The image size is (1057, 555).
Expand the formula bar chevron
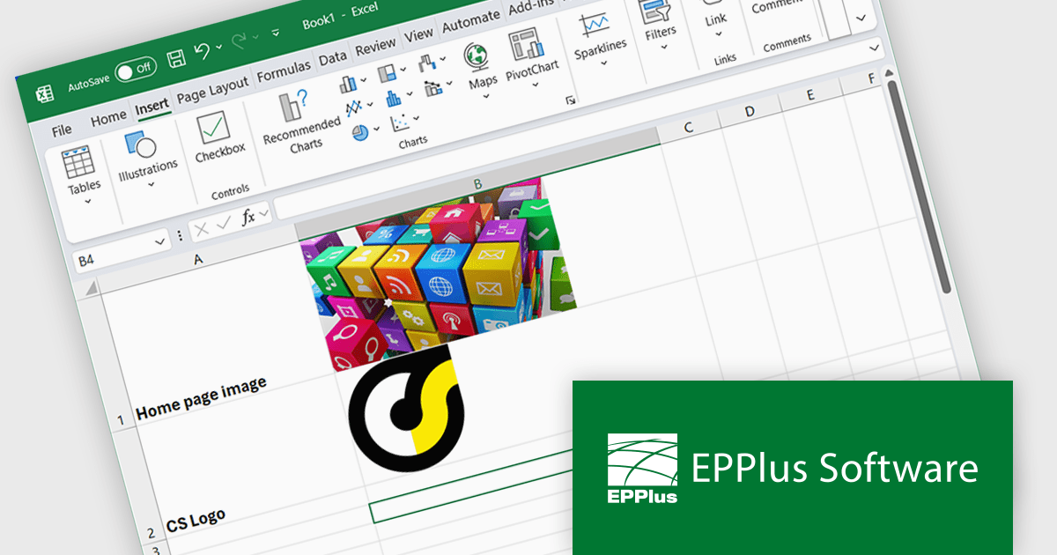point(874,48)
